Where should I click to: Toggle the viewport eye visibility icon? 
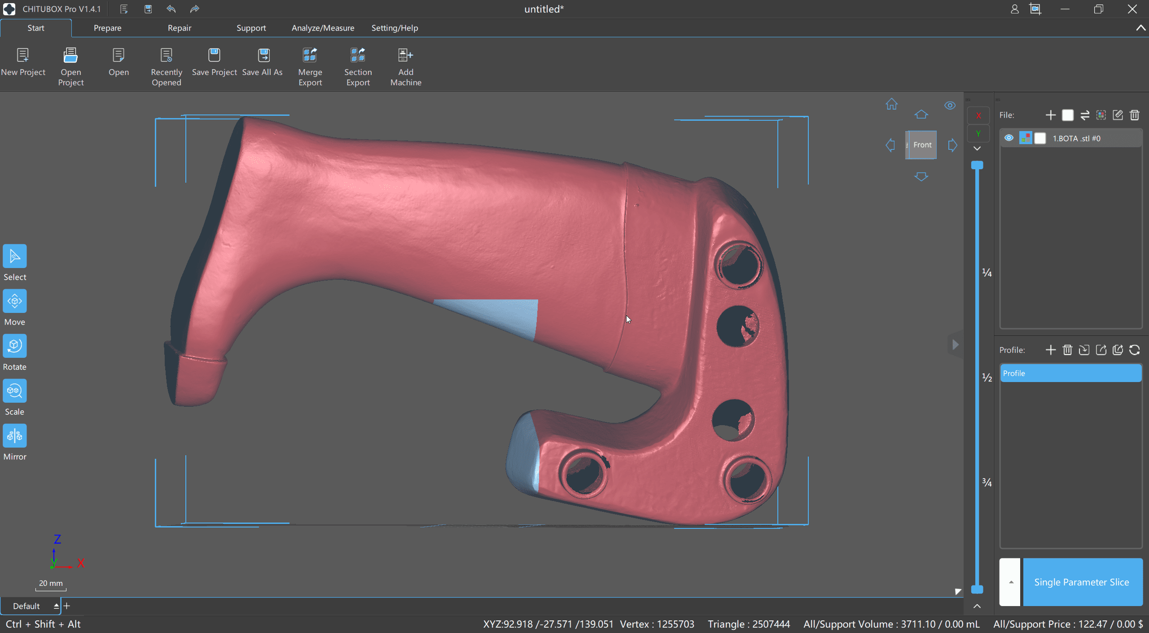[x=950, y=106]
